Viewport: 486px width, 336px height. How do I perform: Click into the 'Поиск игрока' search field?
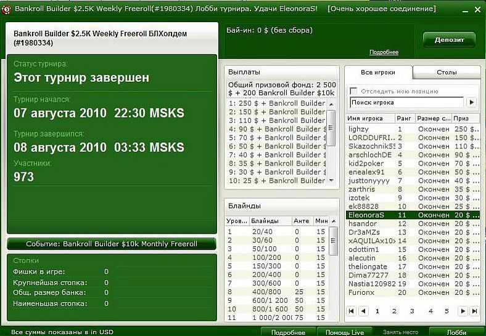coord(406,102)
